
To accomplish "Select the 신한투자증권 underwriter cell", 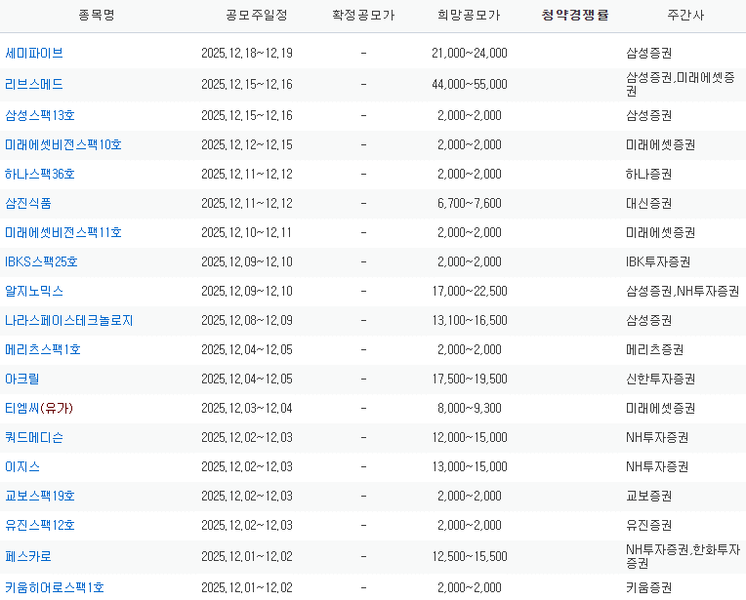I will click(661, 379).
